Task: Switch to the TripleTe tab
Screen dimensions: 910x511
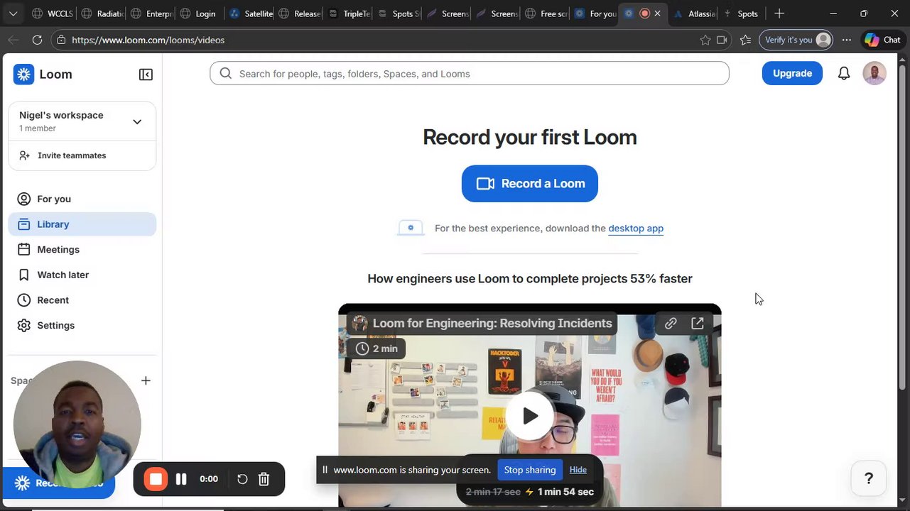Action: [349, 13]
